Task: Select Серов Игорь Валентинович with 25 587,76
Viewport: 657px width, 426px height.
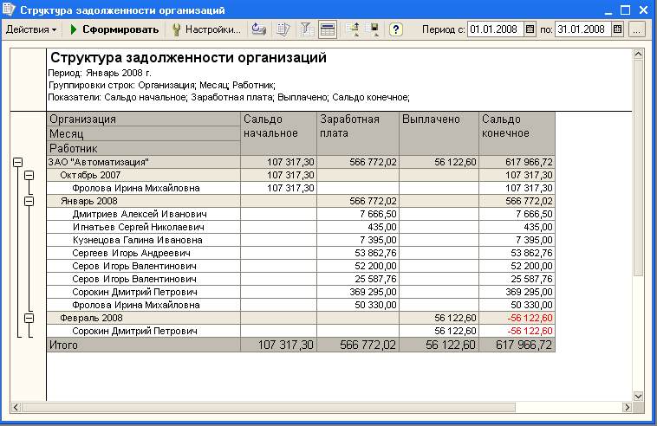Action: pos(134,279)
